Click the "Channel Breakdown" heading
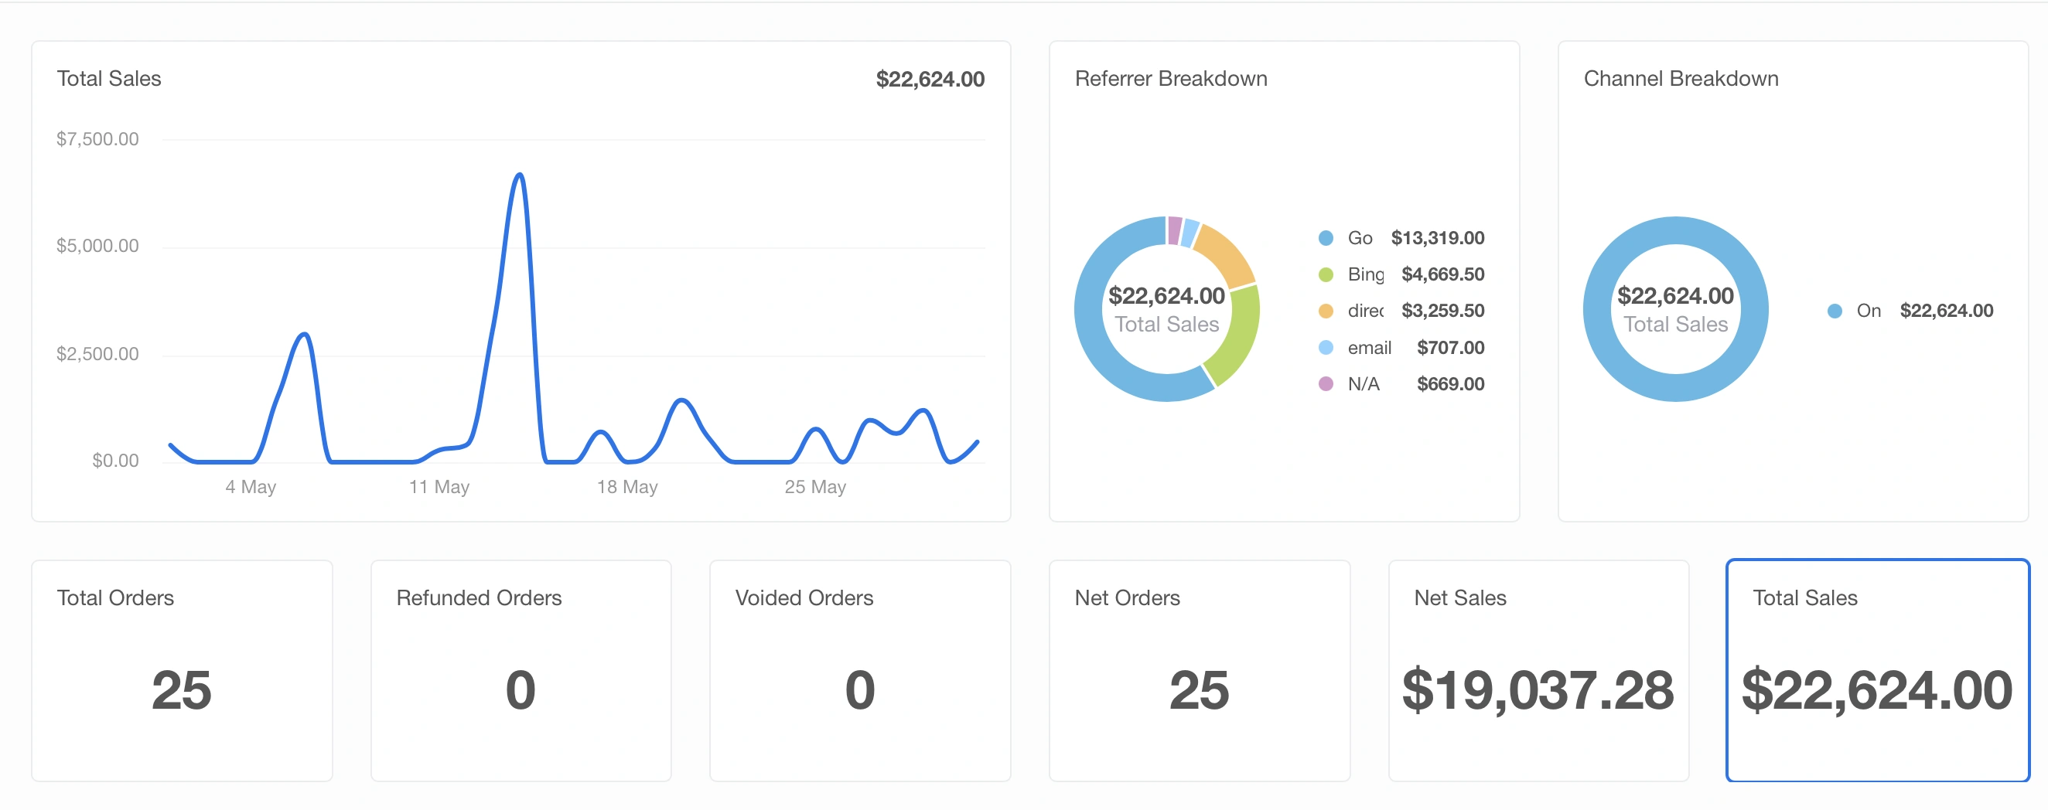The width and height of the screenshot is (2048, 810). (1681, 79)
